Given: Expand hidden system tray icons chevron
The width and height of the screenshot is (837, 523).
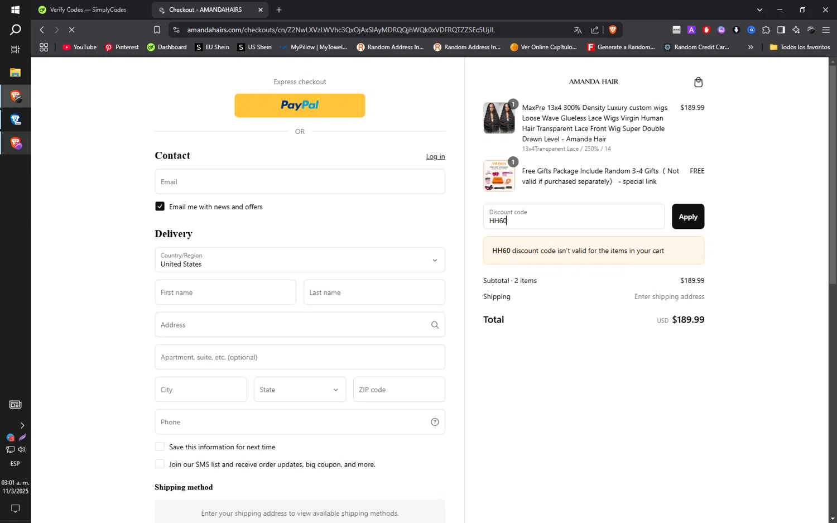Looking at the screenshot, I should [x=22, y=425].
